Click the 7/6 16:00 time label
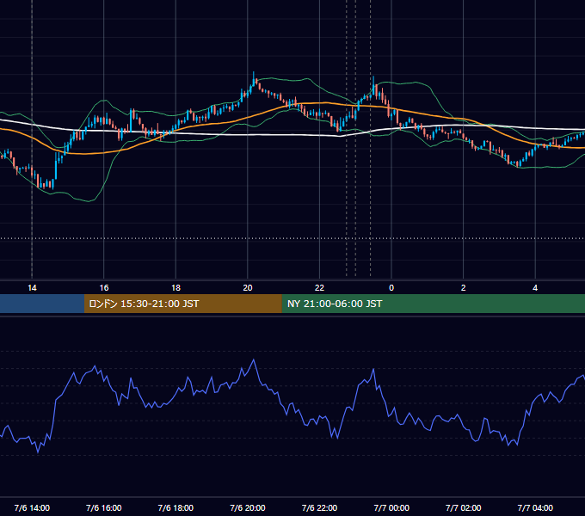Viewport: 585px width, 516px height. 104,507
